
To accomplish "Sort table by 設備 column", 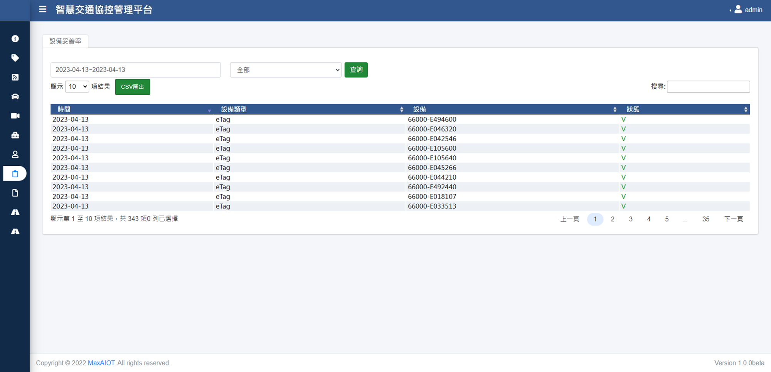I will [513, 109].
